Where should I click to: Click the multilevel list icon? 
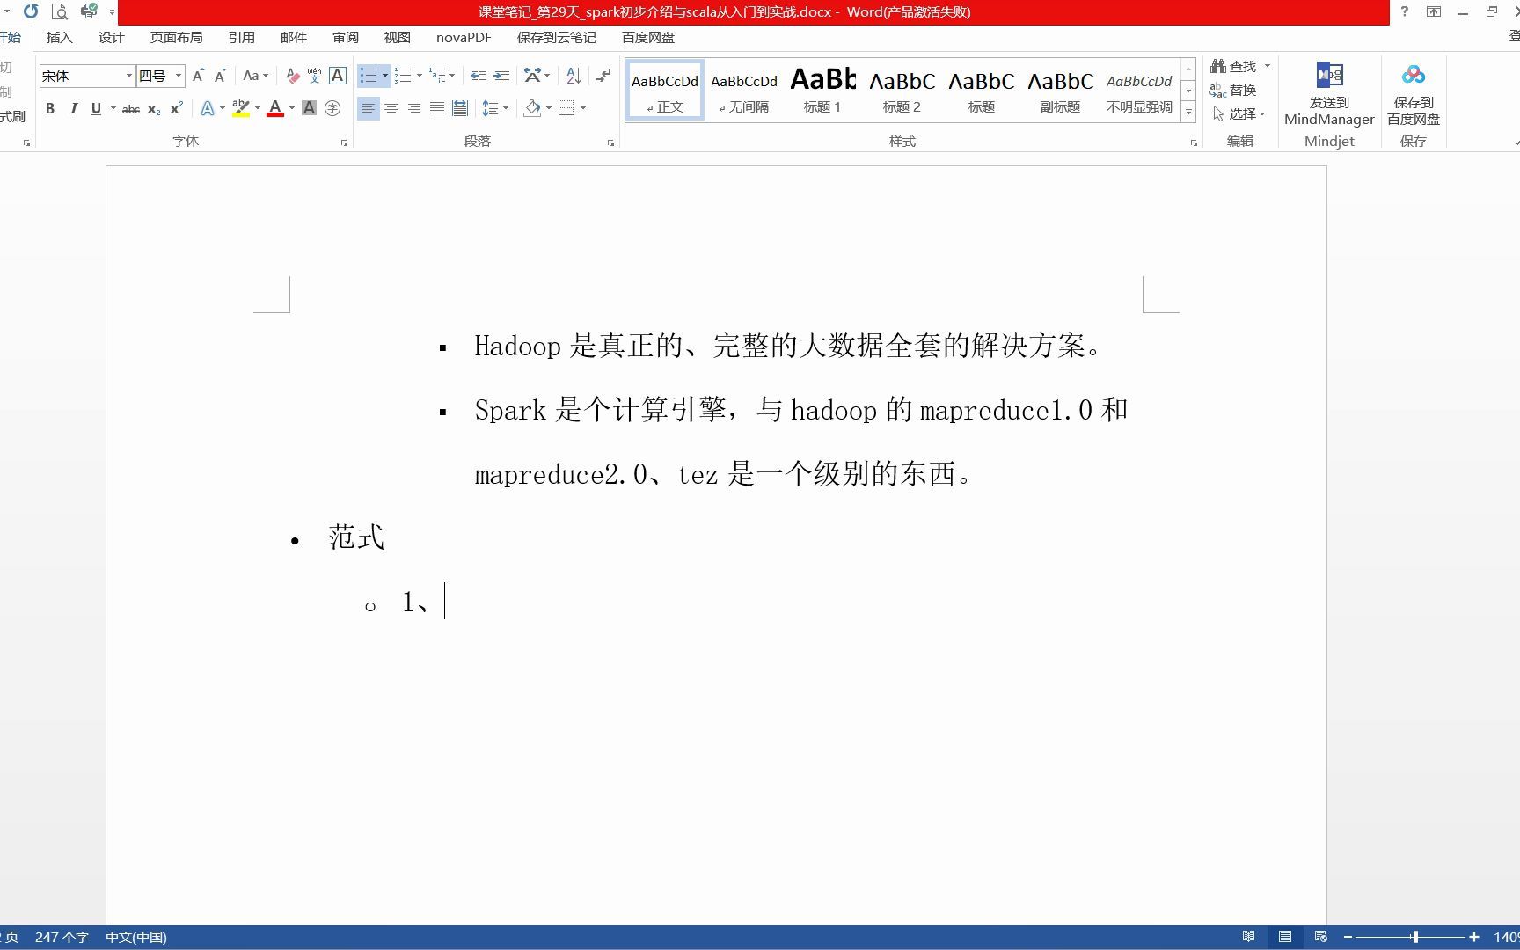[437, 76]
